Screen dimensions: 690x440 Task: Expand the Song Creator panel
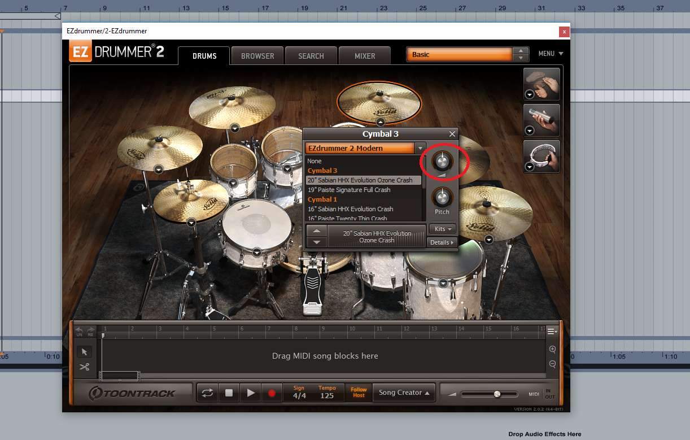[x=404, y=393]
